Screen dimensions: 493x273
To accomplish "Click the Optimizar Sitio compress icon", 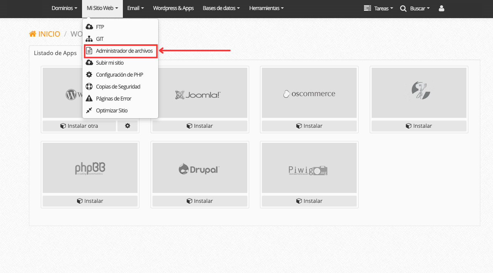I will (x=89, y=111).
